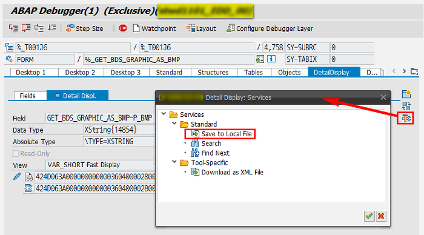Viewport: 424px width, 235px height.
Task: Click the first hex value row 424D063A...
Action: (95, 177)
